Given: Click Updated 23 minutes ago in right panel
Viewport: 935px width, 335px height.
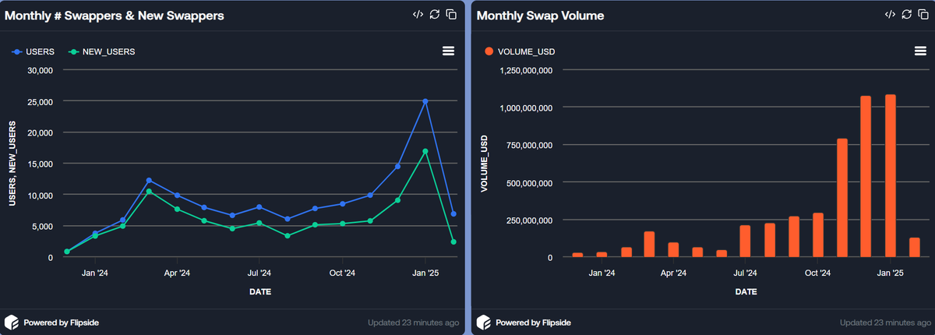Looking at the screenshot, I should [x=885, y=323].
